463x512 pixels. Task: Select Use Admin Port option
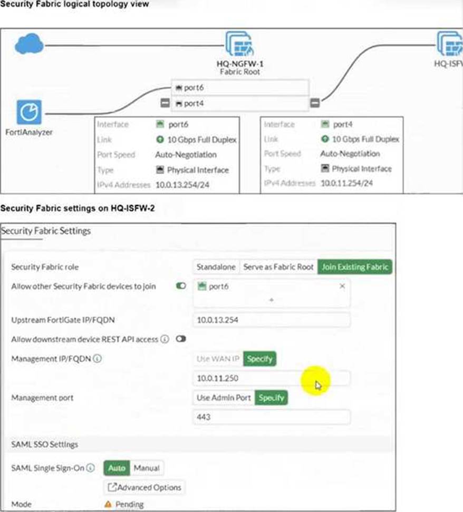coord(224,398)
